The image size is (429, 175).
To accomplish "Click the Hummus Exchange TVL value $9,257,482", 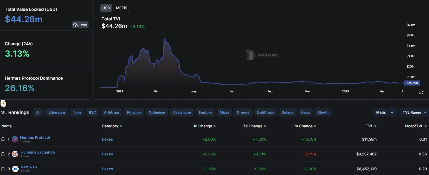I will (x=366, y=154).
